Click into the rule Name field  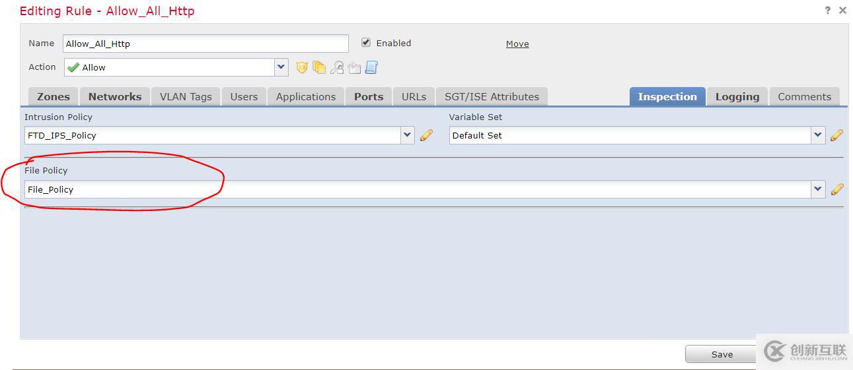205,44
